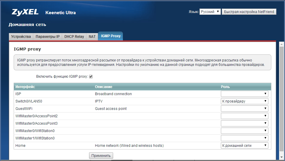Open role dropdown for Home network
Image resolution: width=285 pixels, height=161 pixels.
coord(244,146)
